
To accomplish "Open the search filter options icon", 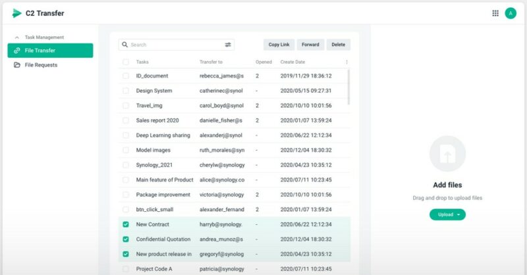I will pos(228,45).
